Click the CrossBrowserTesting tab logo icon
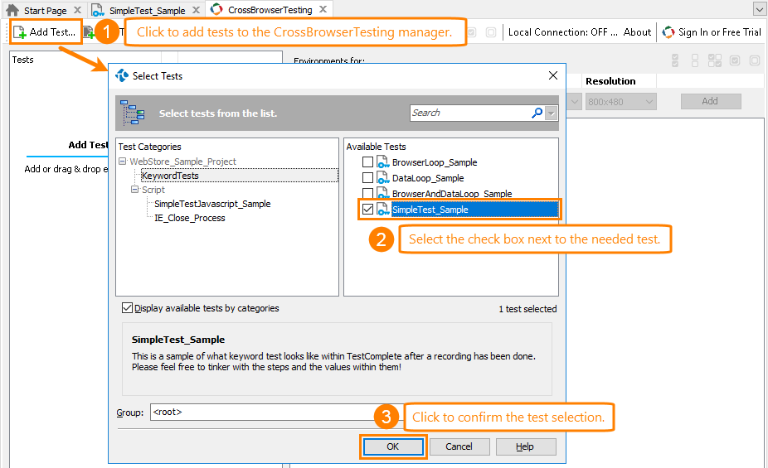Screen dimensions: 768x468 [216, 9]
